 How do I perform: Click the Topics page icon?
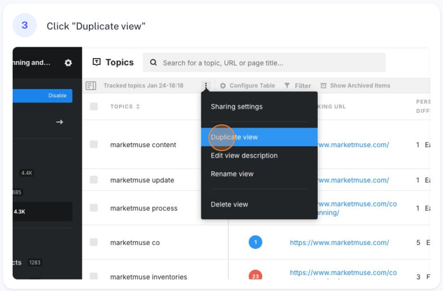coord(97,62)
